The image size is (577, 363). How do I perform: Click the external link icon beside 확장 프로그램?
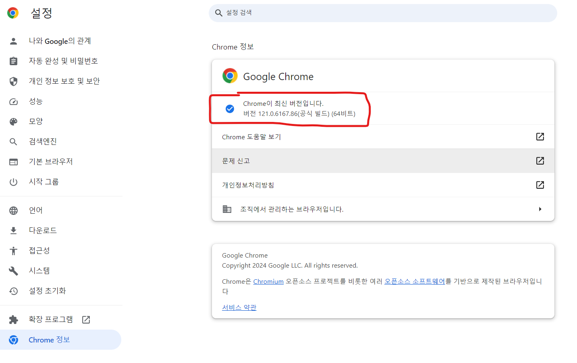(86, 320)
